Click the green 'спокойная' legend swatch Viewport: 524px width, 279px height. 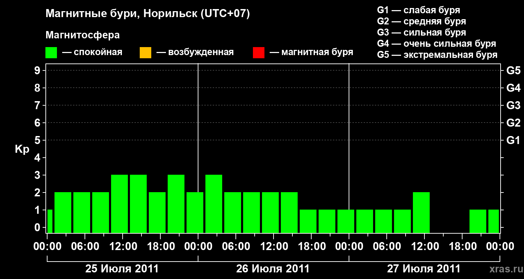[x=51, y=53]
